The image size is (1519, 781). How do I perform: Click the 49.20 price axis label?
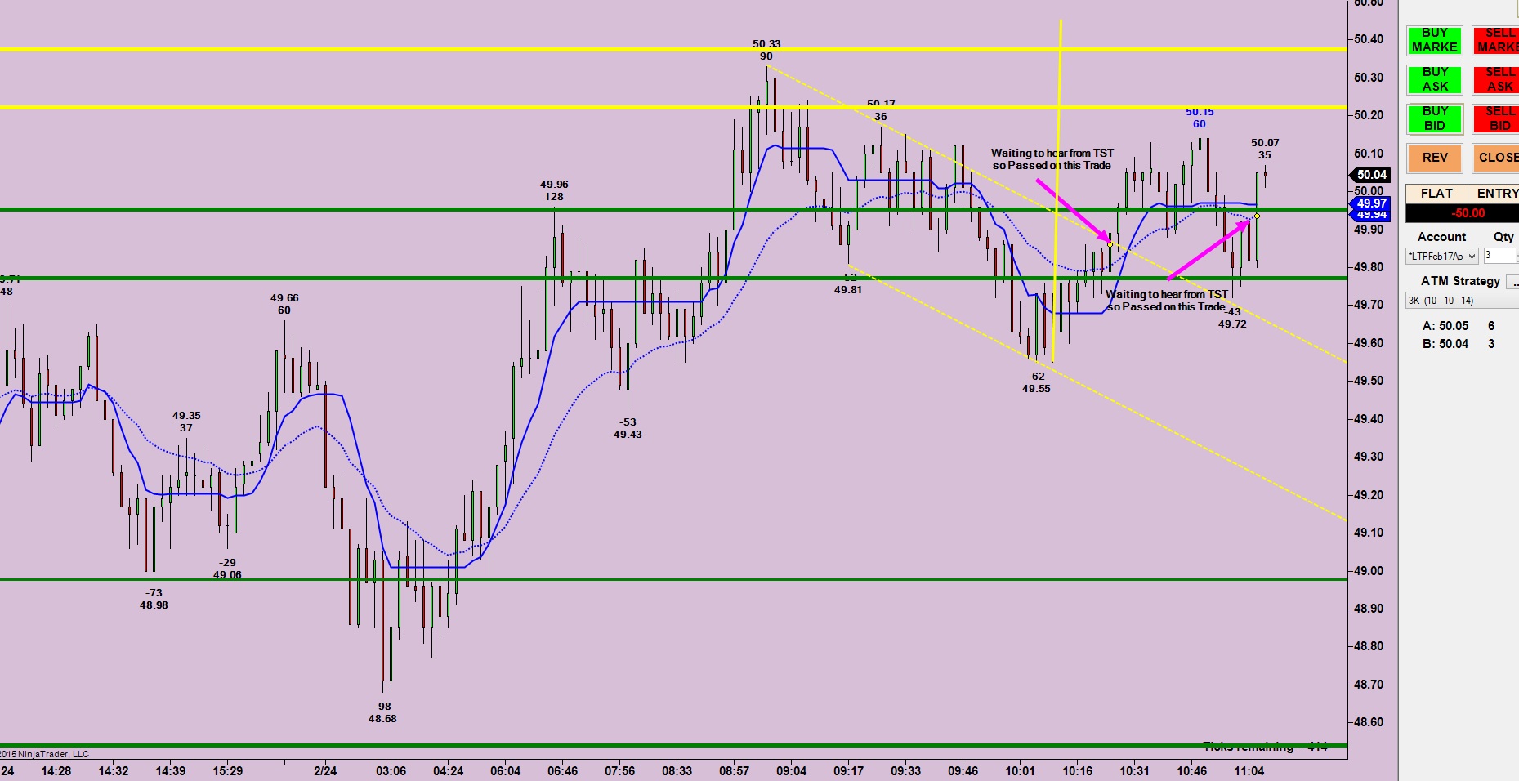tap(1369, 494)
